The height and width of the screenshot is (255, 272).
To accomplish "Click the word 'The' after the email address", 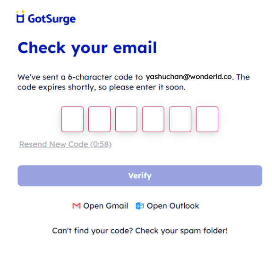I will tap(243, 77).
